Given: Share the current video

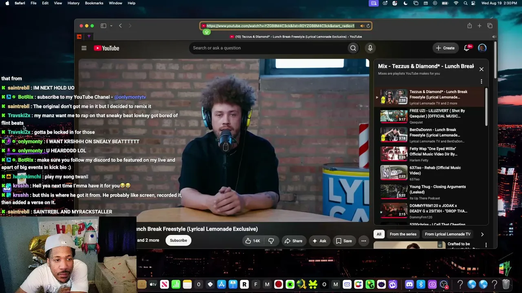Looking at the screenshot, I should (293, 241).
